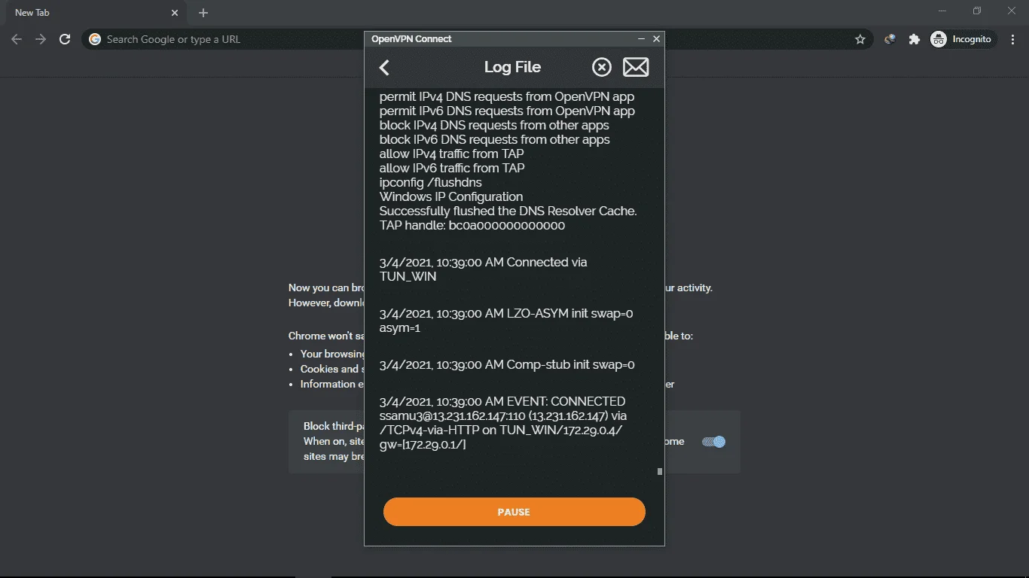Close the New Tab tab

click(175, 13)
